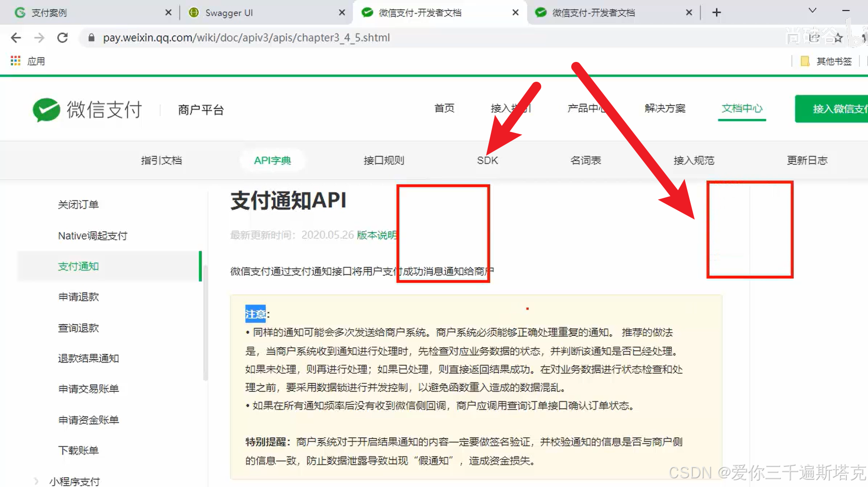Click the share page icon in address bar

[815, 38]
